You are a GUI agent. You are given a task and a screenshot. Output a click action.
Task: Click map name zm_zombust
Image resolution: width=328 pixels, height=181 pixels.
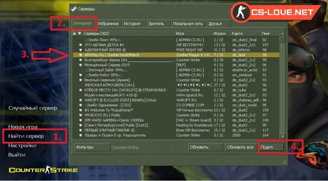tap(242, 75)
